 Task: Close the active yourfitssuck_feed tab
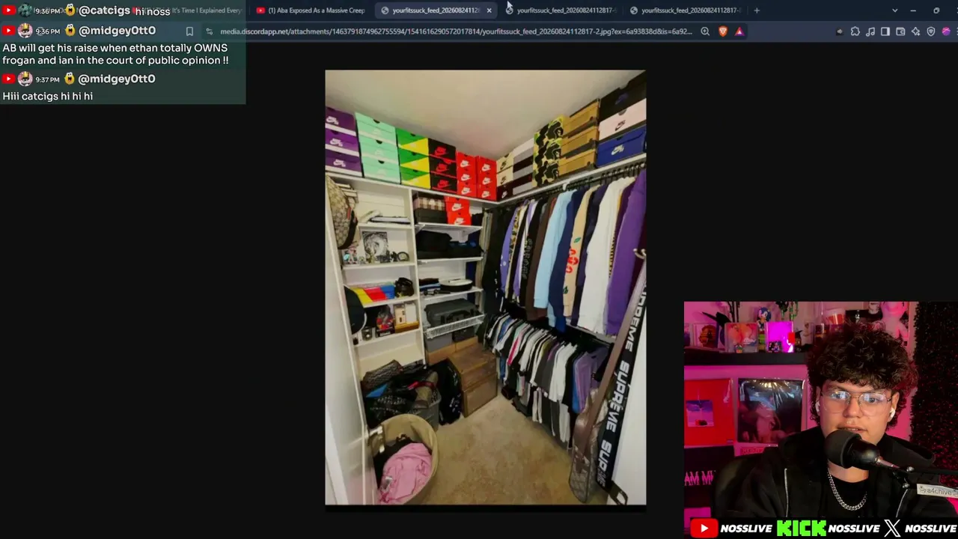pyautogui.click(x=489, y=10)
